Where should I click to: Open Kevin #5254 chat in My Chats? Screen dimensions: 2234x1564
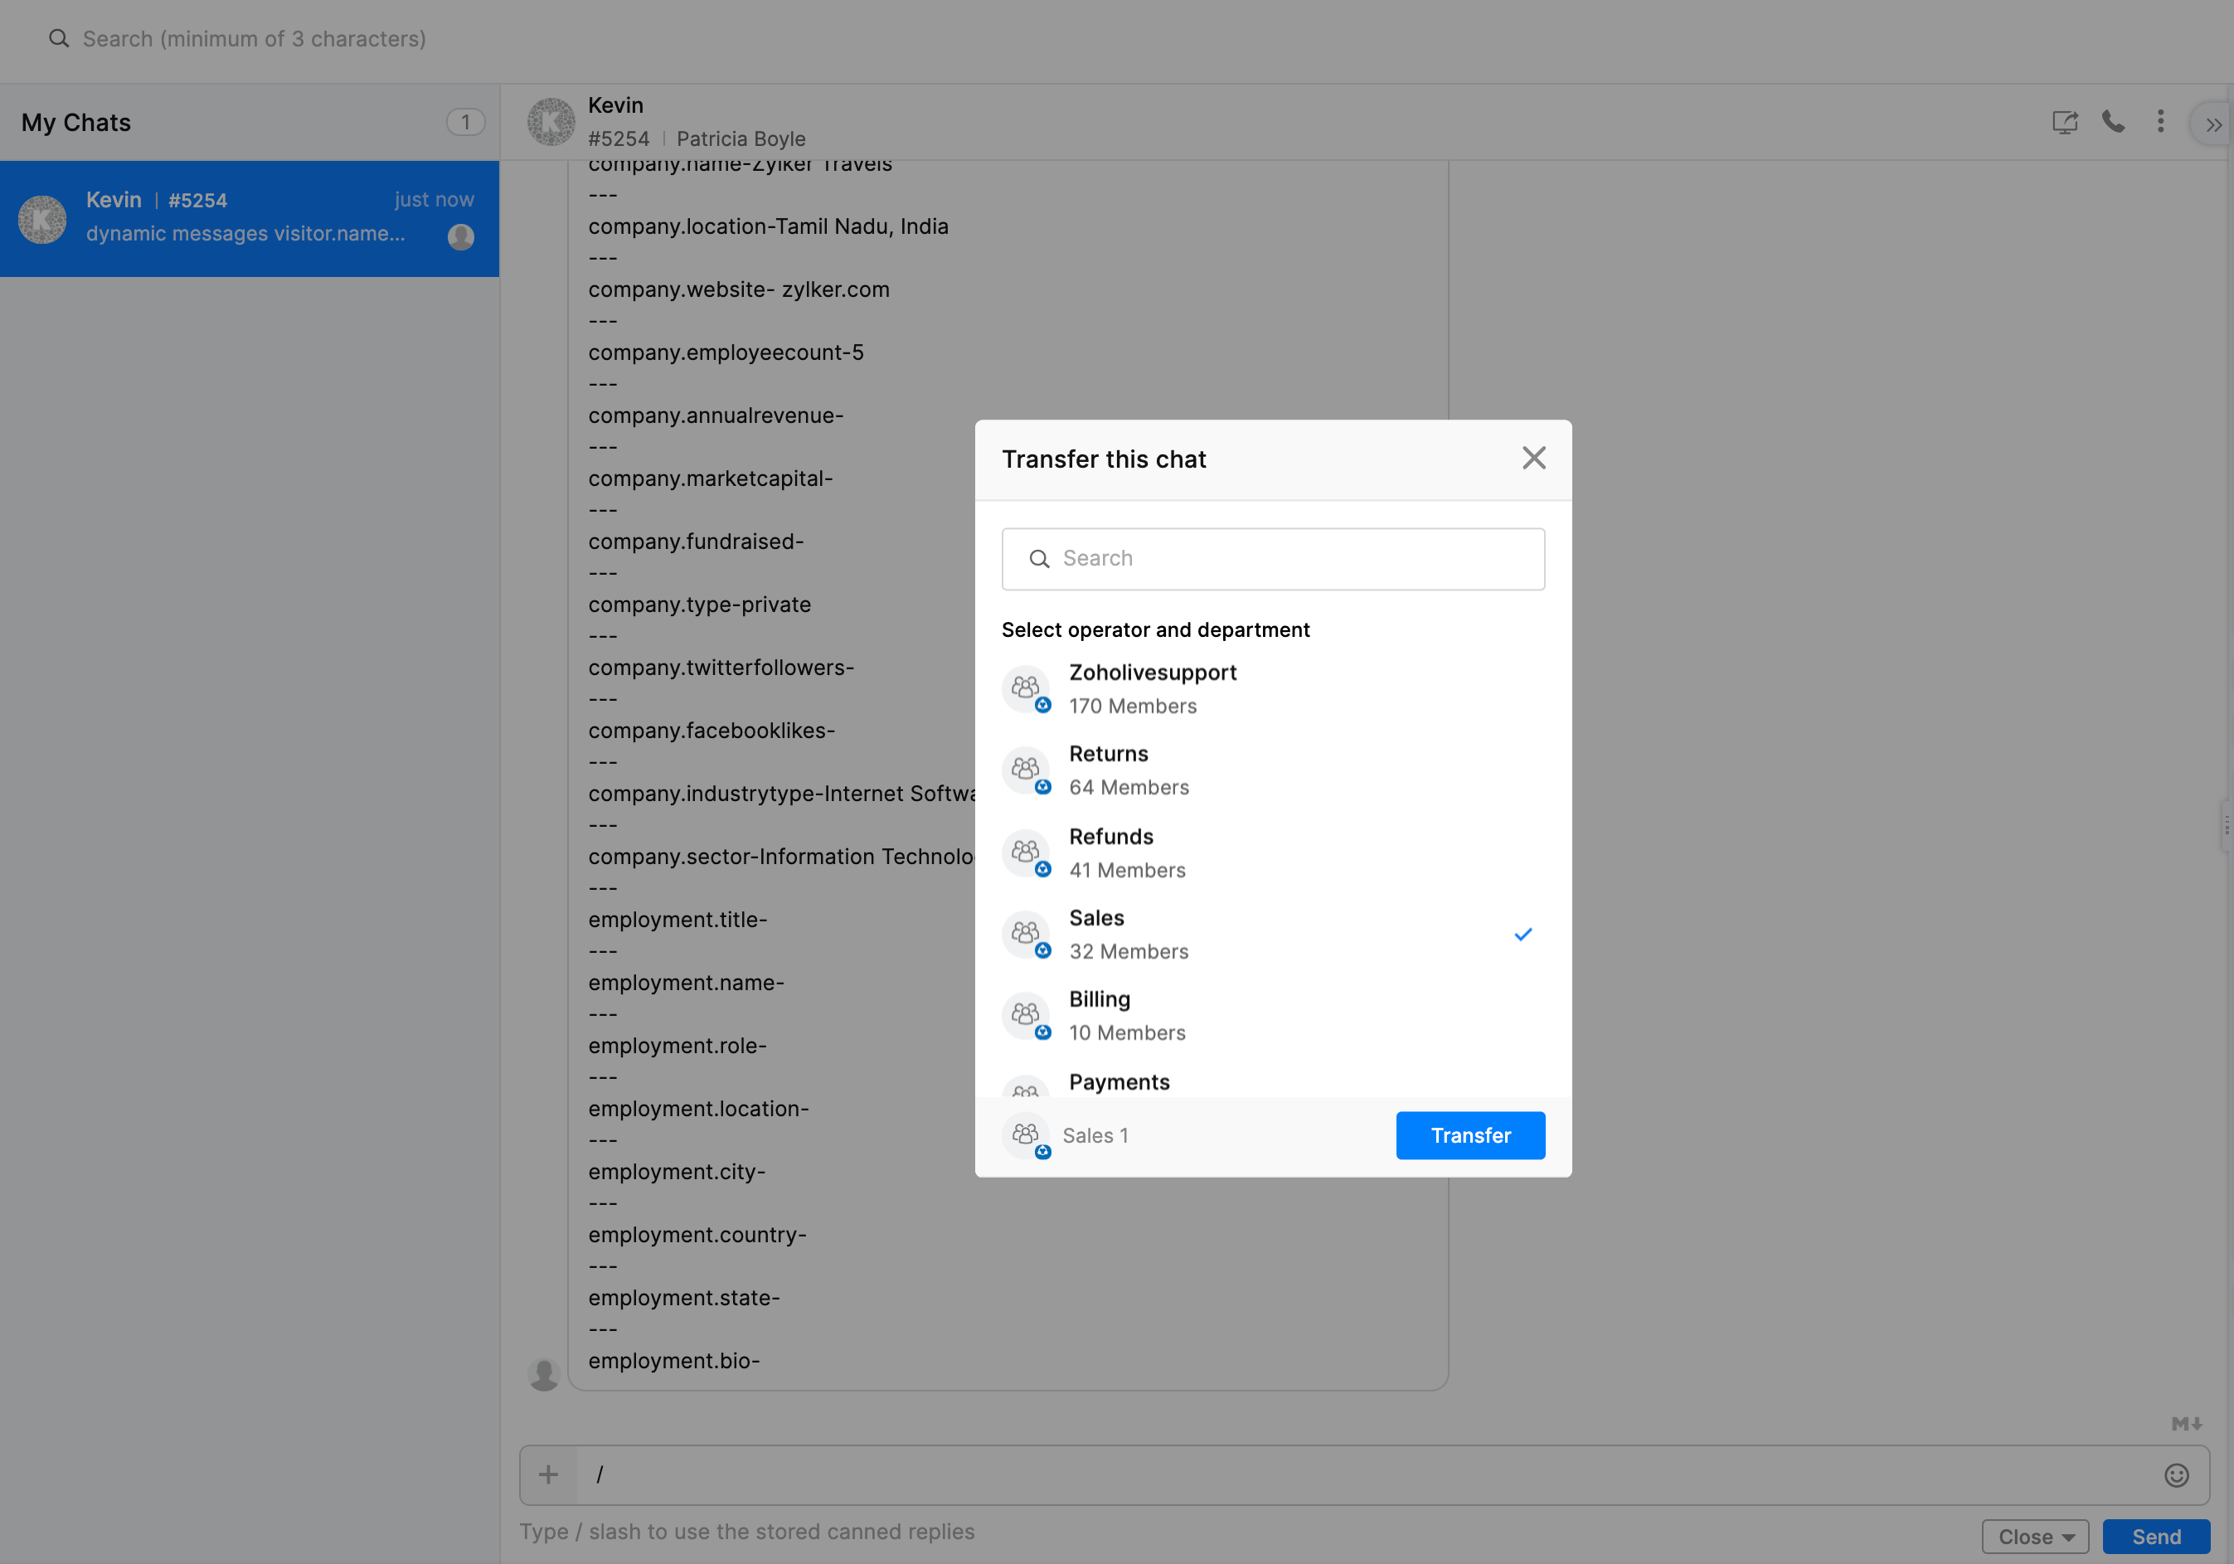pos(249,218)
